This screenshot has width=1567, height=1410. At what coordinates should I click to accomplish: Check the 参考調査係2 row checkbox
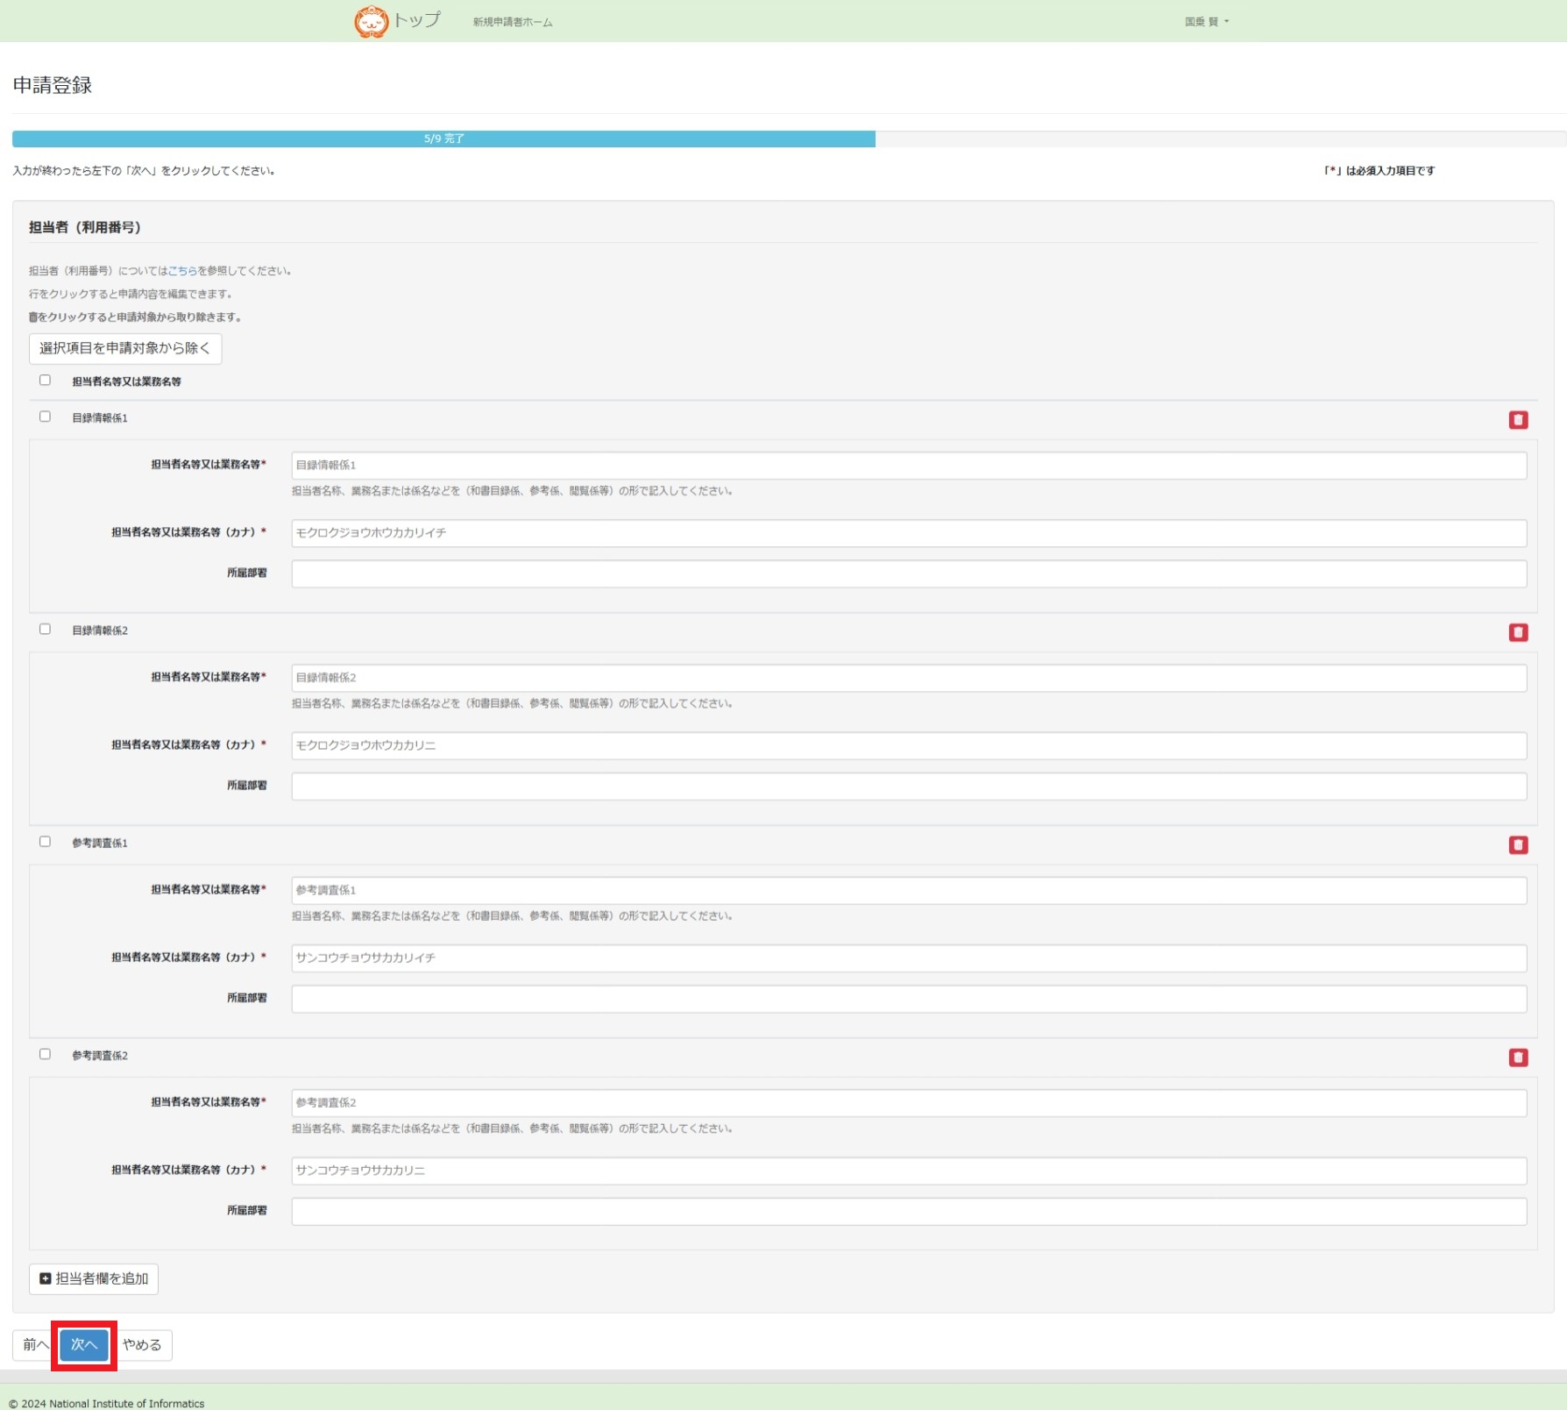(x=45, y=1055)
